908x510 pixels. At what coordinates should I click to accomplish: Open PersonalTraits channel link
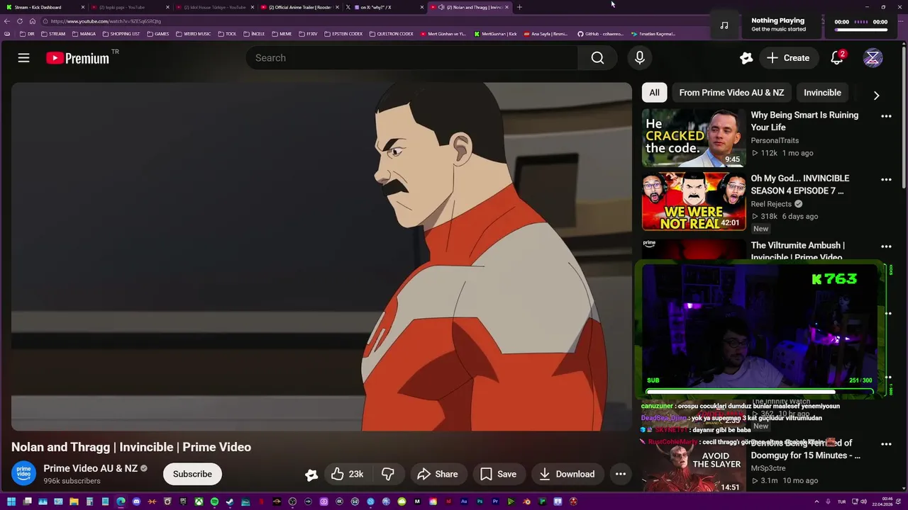click(775, 140)
